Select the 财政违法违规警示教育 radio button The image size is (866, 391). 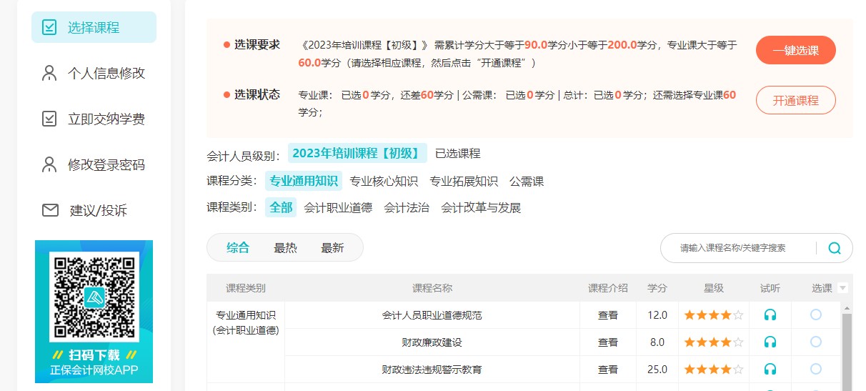[x=816, y=370]
